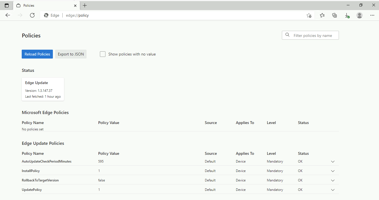379x200 pixels.
Task: Add this page to favorites star icon
Action: tap(309, 16)
